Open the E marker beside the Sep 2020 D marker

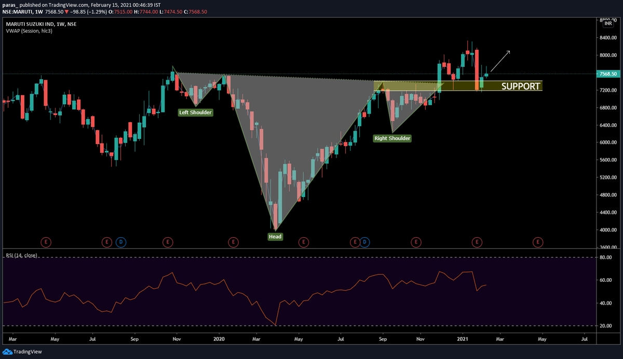coord(355,241)
